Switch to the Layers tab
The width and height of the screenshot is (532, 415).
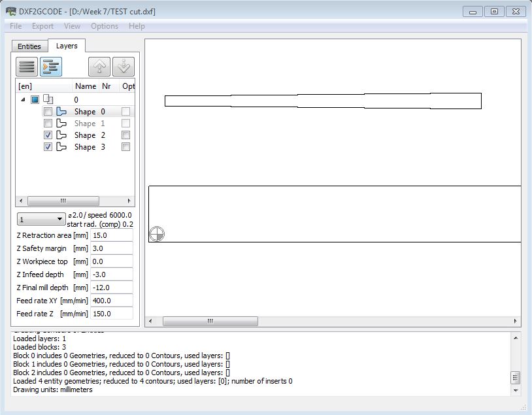[x=67, y=46]
